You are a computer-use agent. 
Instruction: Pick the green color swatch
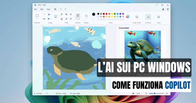[x=115, y=14]
